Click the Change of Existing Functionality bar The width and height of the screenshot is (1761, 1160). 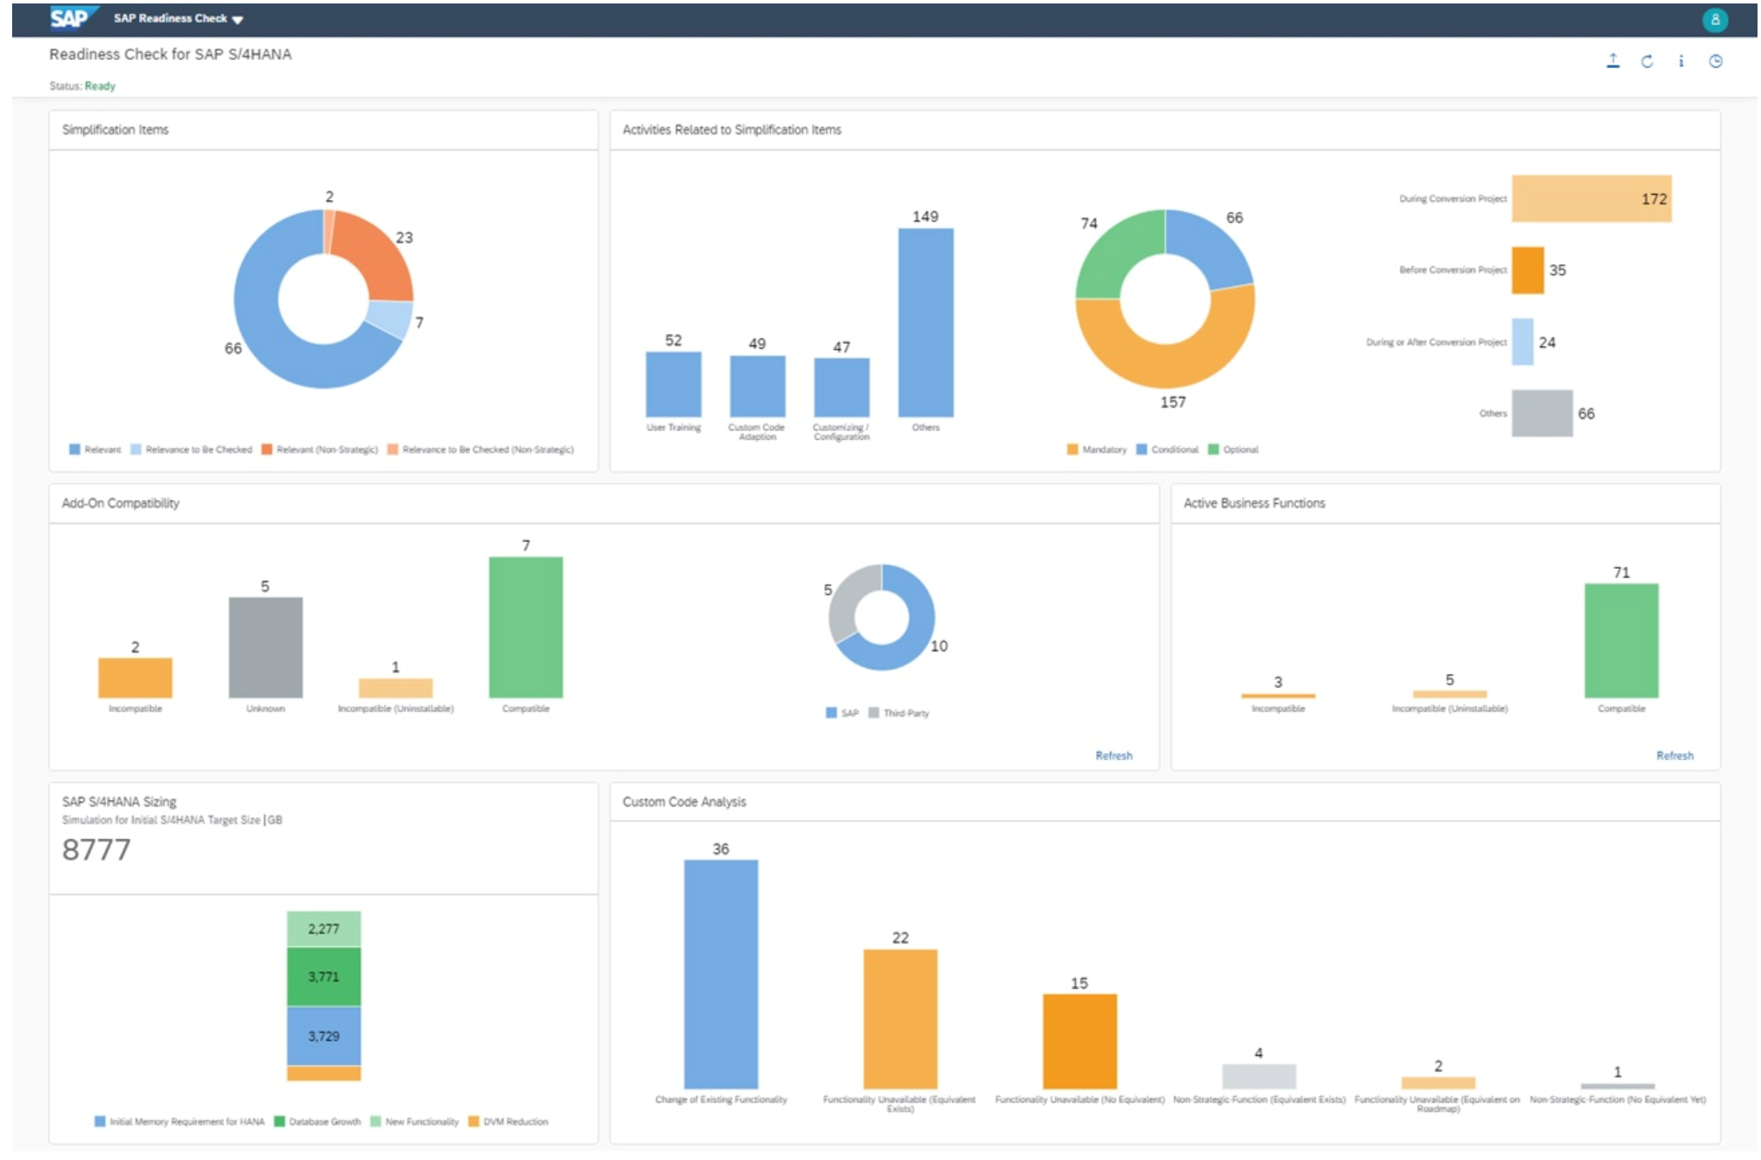click(721, 975)
